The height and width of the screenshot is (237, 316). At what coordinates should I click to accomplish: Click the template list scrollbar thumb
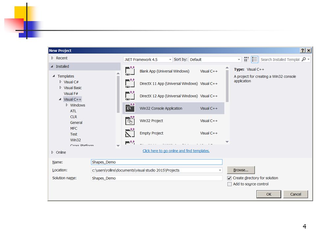click(x=227, y=86)
